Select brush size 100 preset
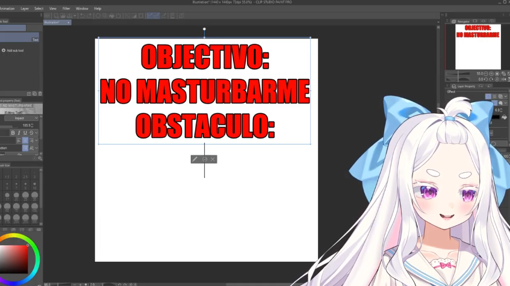The image size is (510, 286). coord(34,206)
